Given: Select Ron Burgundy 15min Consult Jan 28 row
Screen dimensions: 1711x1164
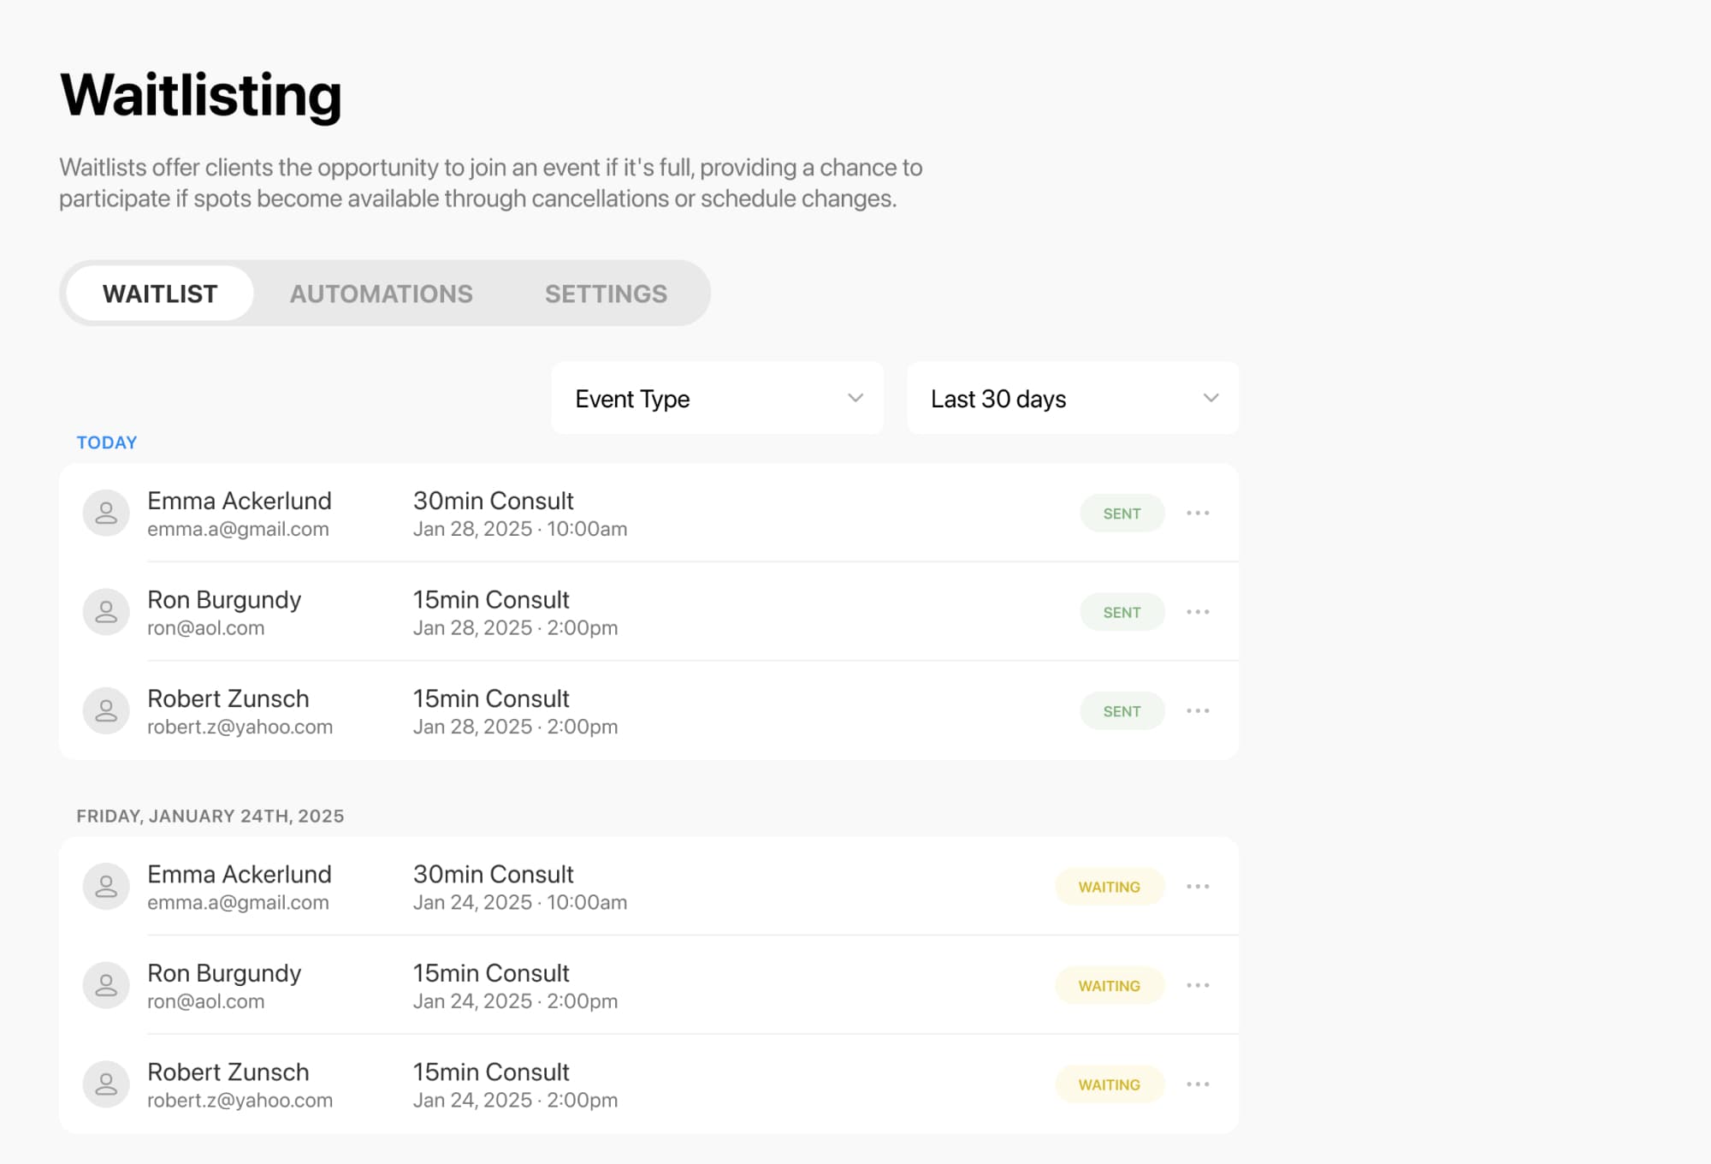Looking at the screenshot, I should (684, 612).
